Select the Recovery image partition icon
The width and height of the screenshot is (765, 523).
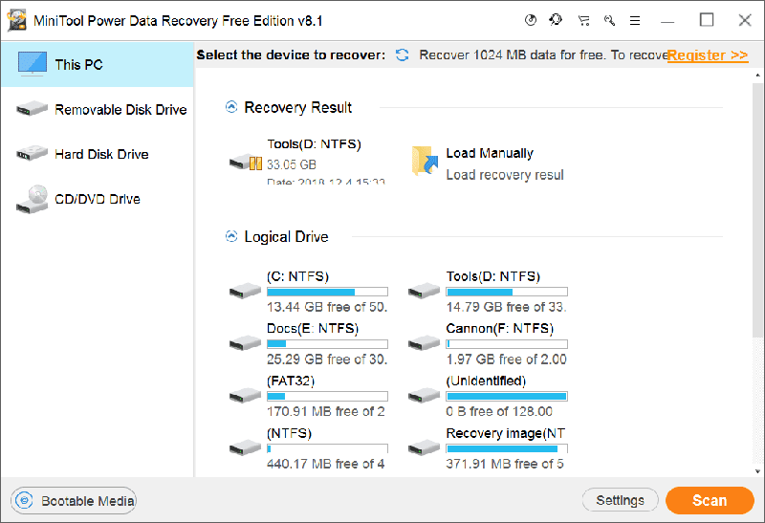point(424,447)
